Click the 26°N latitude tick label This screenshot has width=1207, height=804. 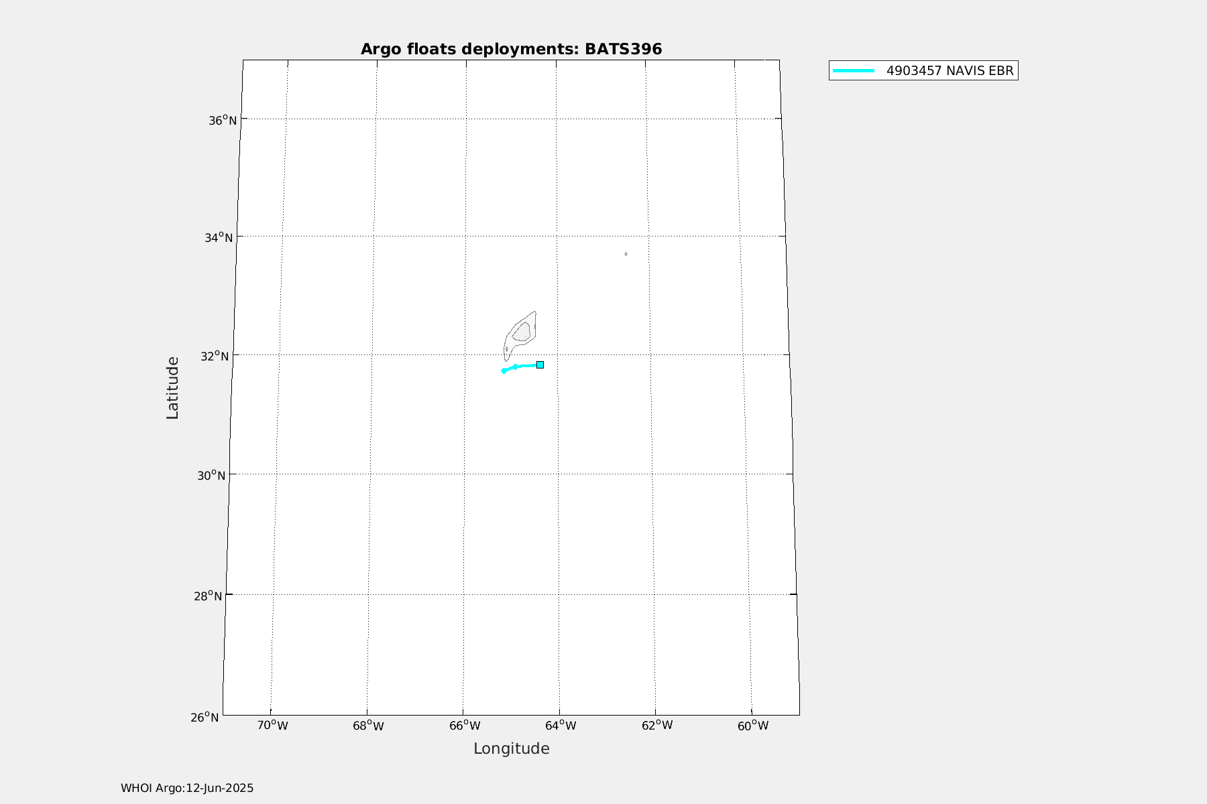click(x=204, y=717)
